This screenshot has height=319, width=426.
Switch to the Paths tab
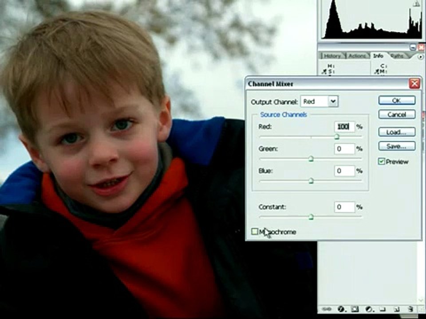point(397,56)
